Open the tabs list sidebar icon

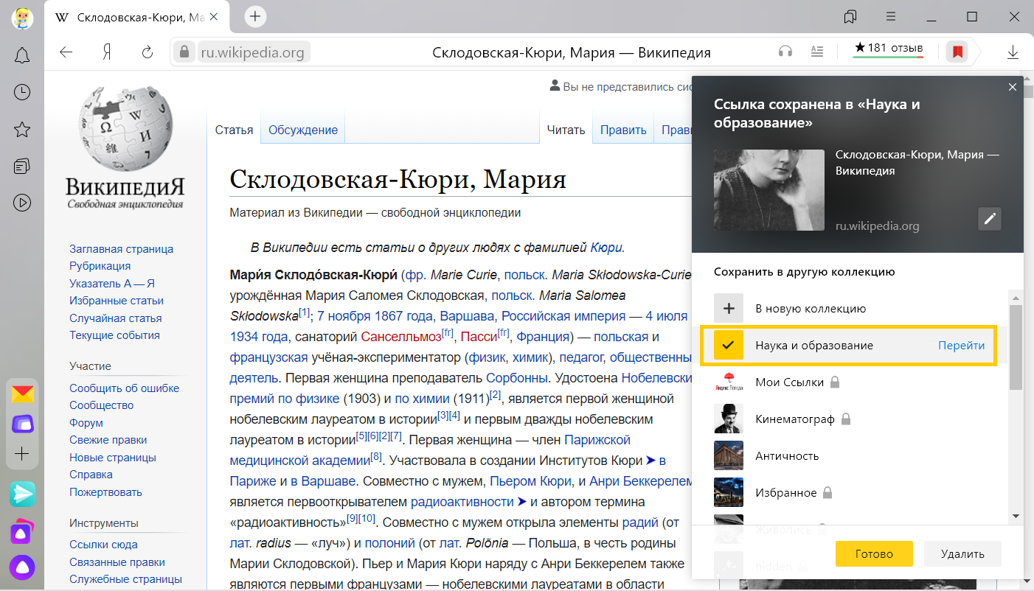point(22,166)
